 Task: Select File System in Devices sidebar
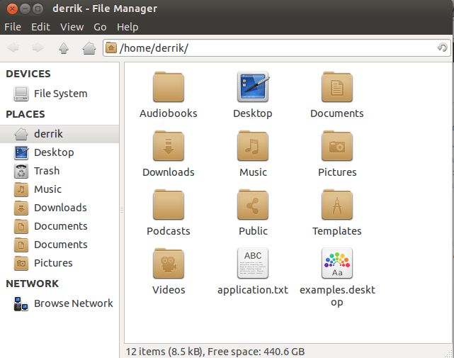pos(60,94)
